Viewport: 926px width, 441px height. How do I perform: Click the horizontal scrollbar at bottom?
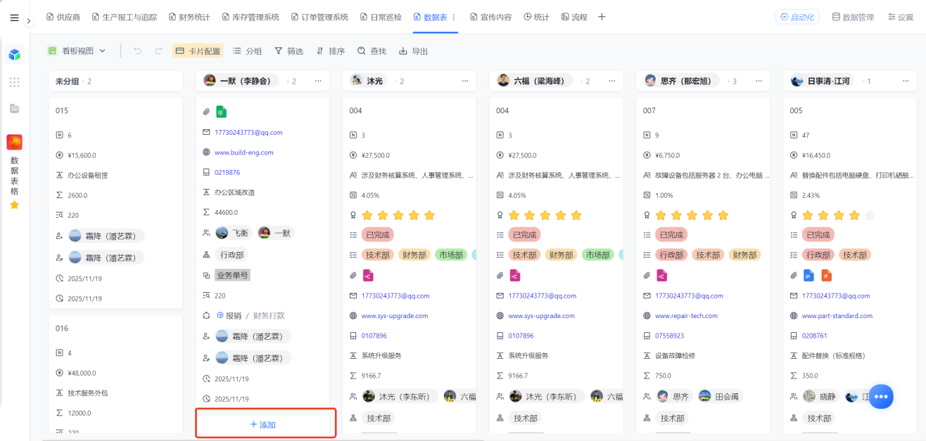263,440
